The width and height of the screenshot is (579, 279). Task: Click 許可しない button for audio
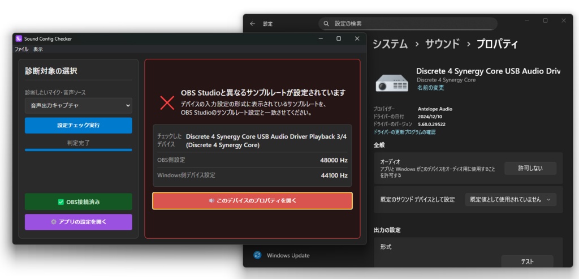coord(530,168)
